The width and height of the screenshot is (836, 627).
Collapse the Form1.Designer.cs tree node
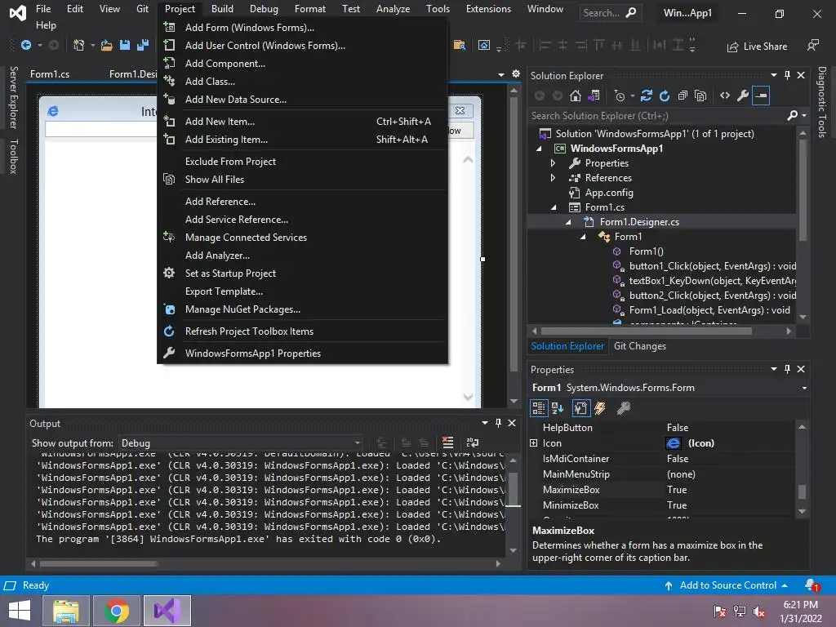point(568,222)
